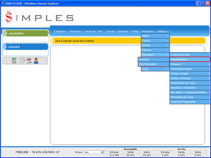Viewport: 211px width, 158px height.
Task: Click the speech bubble chat icon
Action: click(x=22, y=61)
